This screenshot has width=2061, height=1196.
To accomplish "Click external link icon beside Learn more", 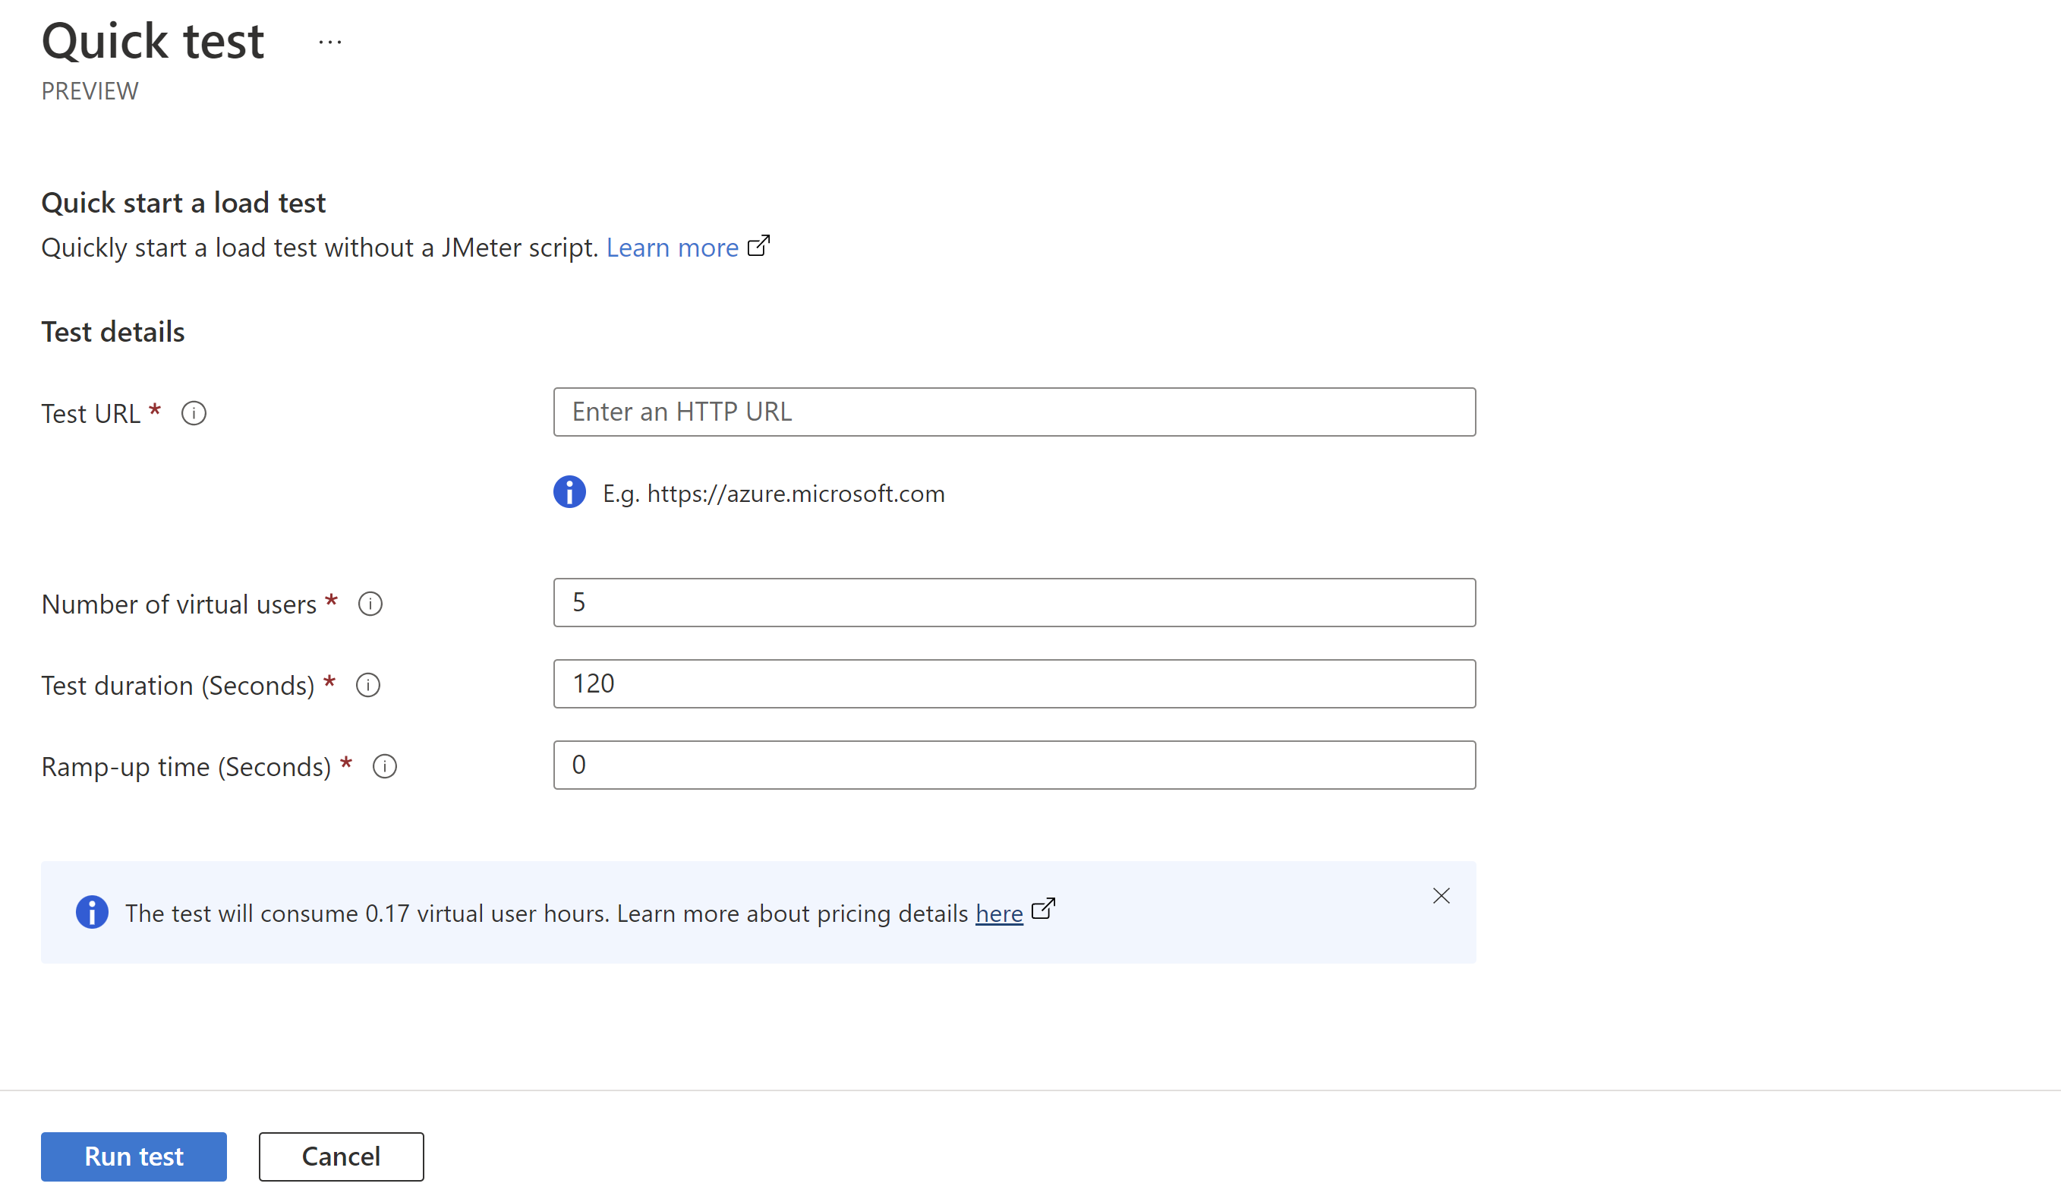I will pos(759,245).
